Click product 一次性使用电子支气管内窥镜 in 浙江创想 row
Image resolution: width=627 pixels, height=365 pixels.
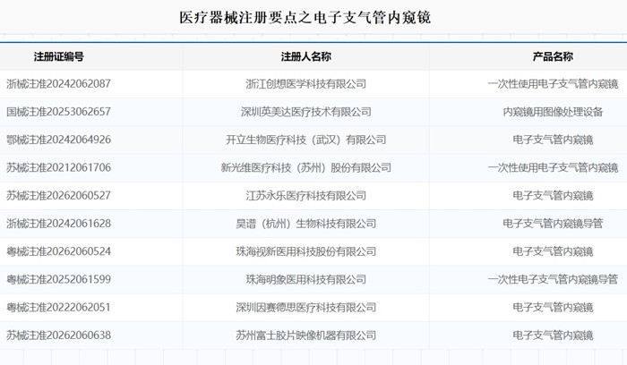[553, 84]
